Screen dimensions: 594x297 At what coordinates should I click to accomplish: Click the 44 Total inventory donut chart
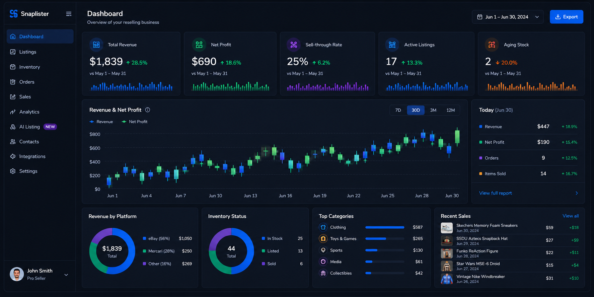(x=231, y=251)
